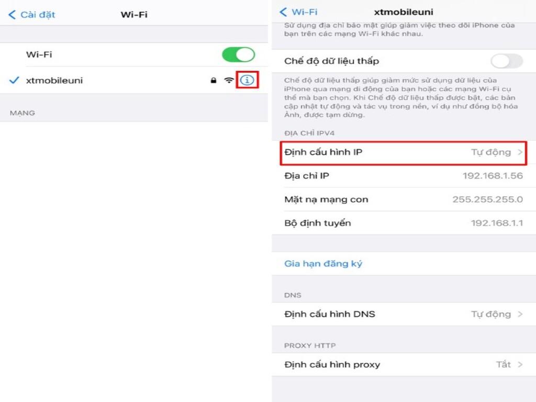Tap the Wi-Fi signal strength icon
The image size is (536, 402).
click(229, 81)
